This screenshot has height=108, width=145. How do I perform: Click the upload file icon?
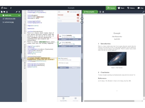[7, 12]
